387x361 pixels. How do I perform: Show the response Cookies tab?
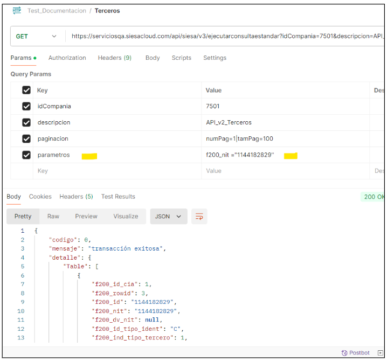pyautogui.click(x=40, y=197)
